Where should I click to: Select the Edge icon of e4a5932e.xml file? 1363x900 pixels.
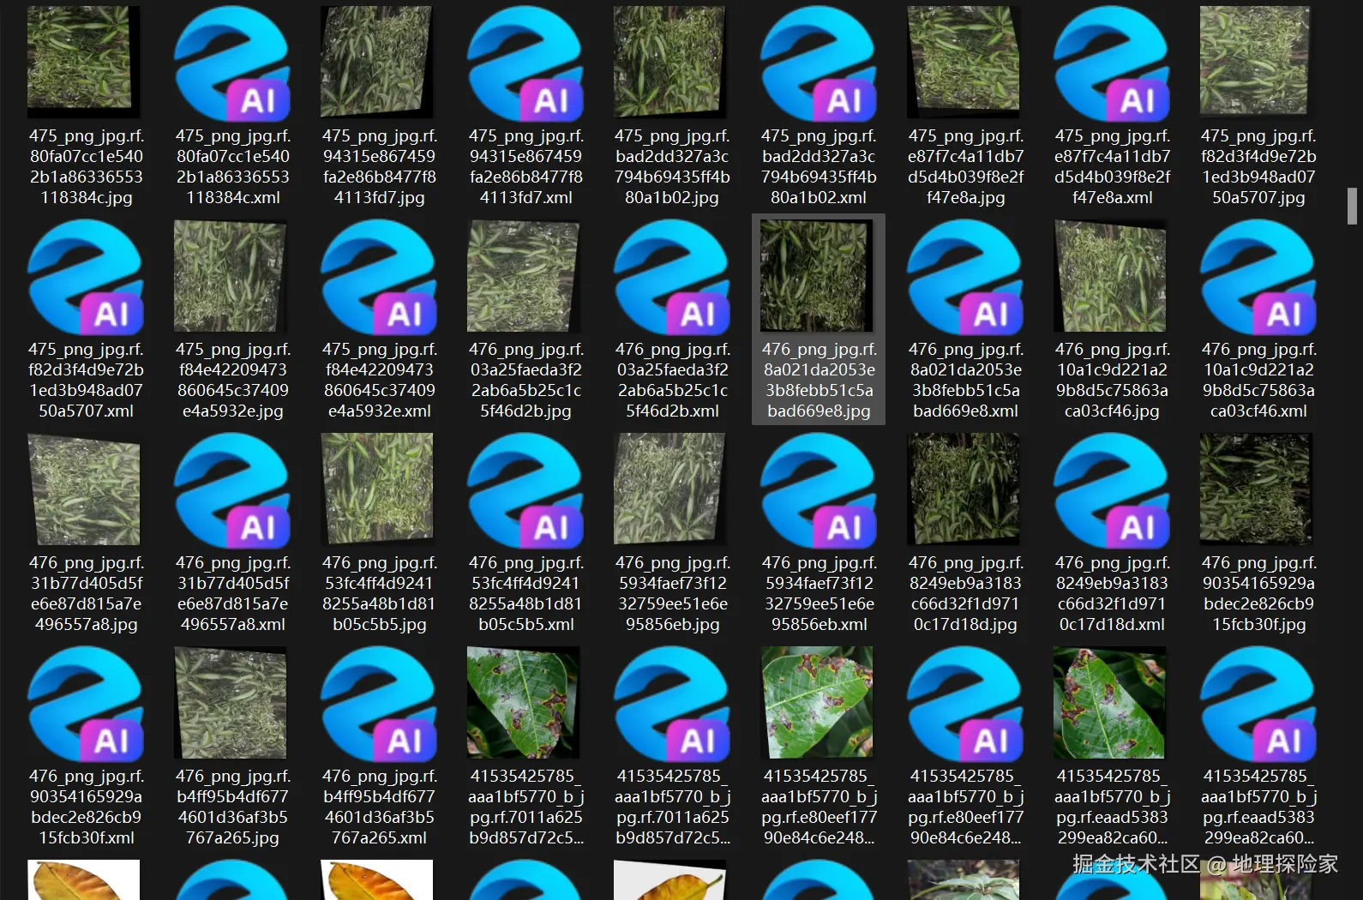(x=379, y=276)
